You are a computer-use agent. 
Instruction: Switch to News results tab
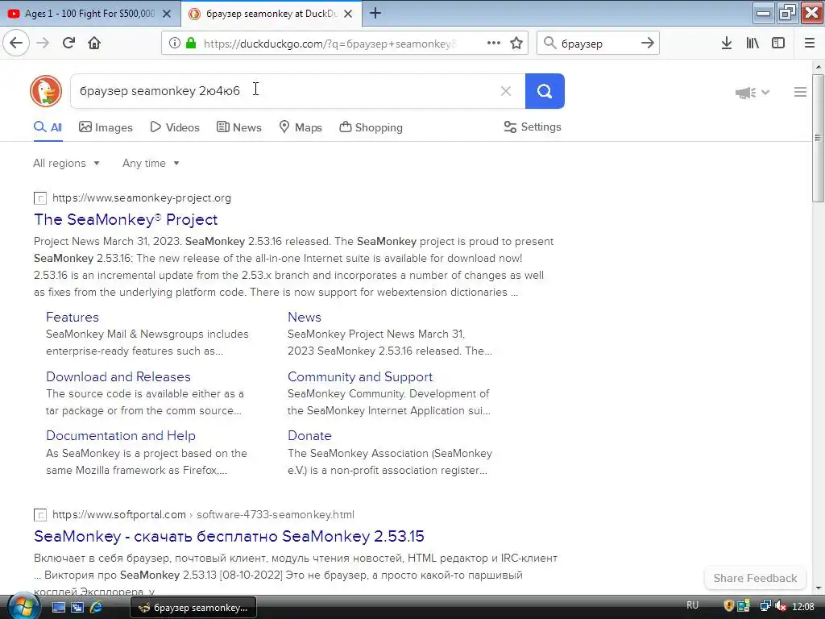pos(239,127)
